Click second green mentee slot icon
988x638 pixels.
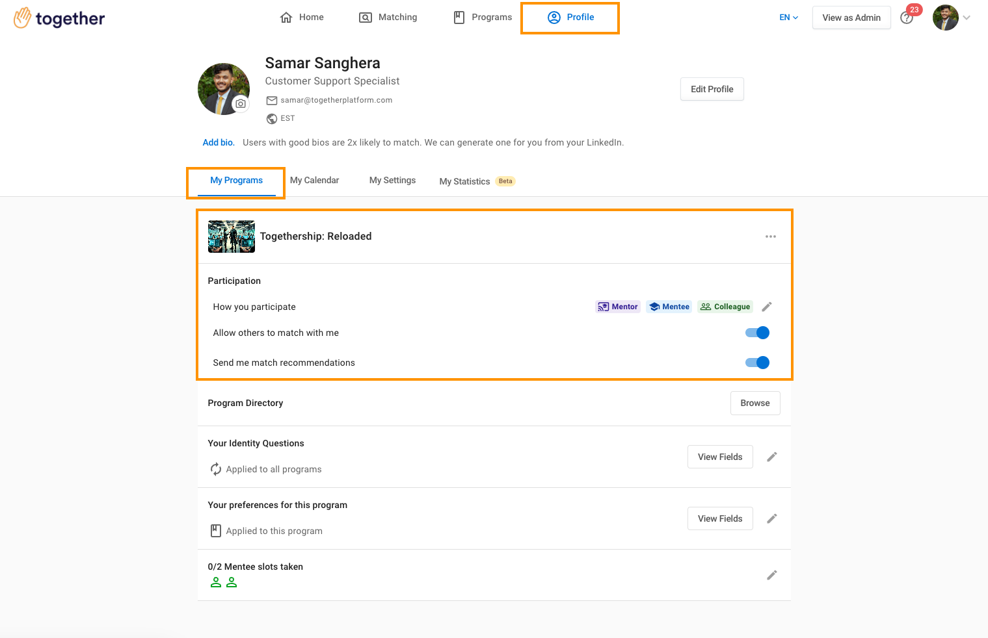tap(232, 582)
